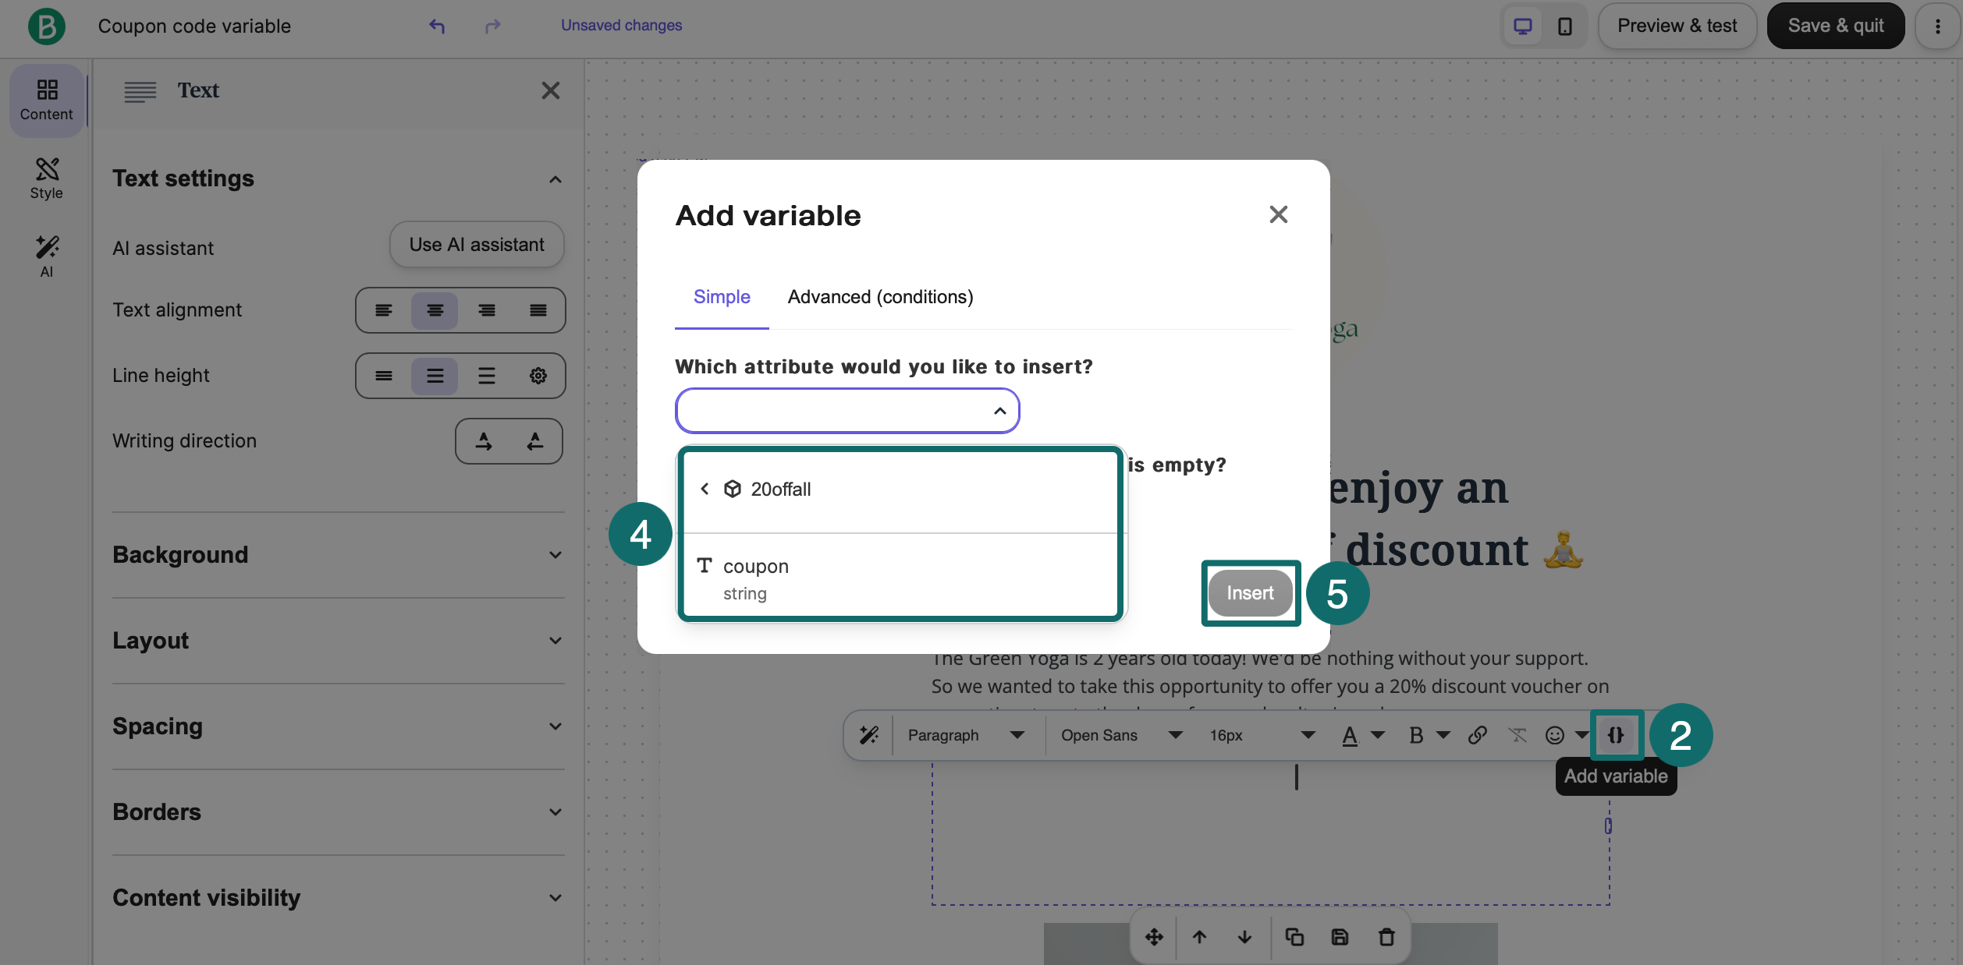Click the delete block trash icon
The image size is (1963, 965).
point(1386,937)
